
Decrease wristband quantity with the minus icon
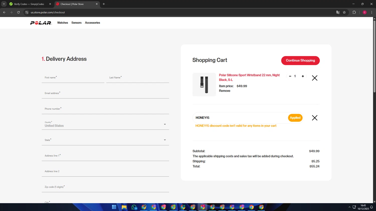coord(290,76)
